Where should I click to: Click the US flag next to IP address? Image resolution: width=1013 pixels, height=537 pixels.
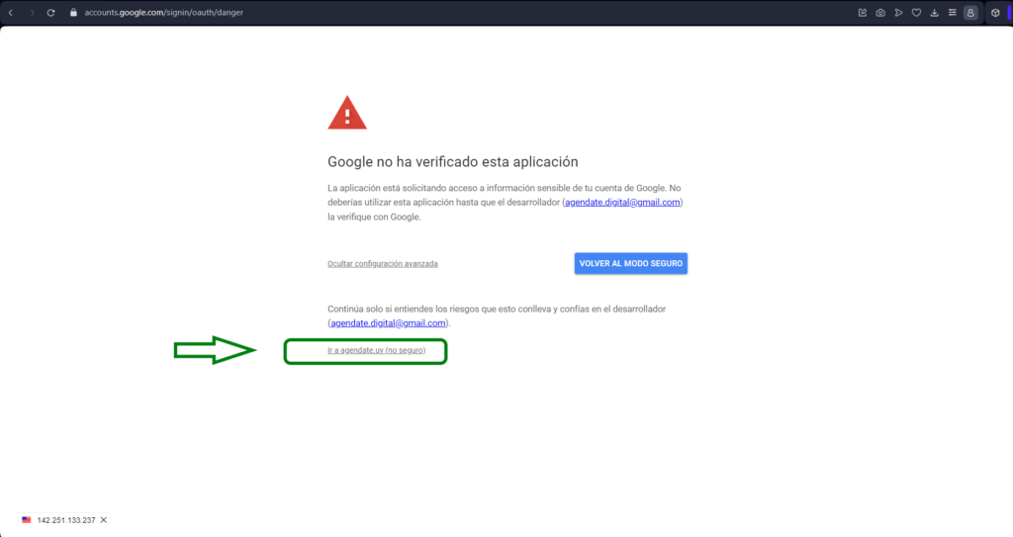click(x=27, y=520)
